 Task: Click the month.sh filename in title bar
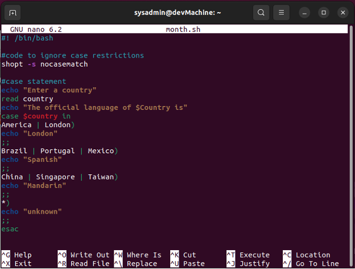point(183,29)
